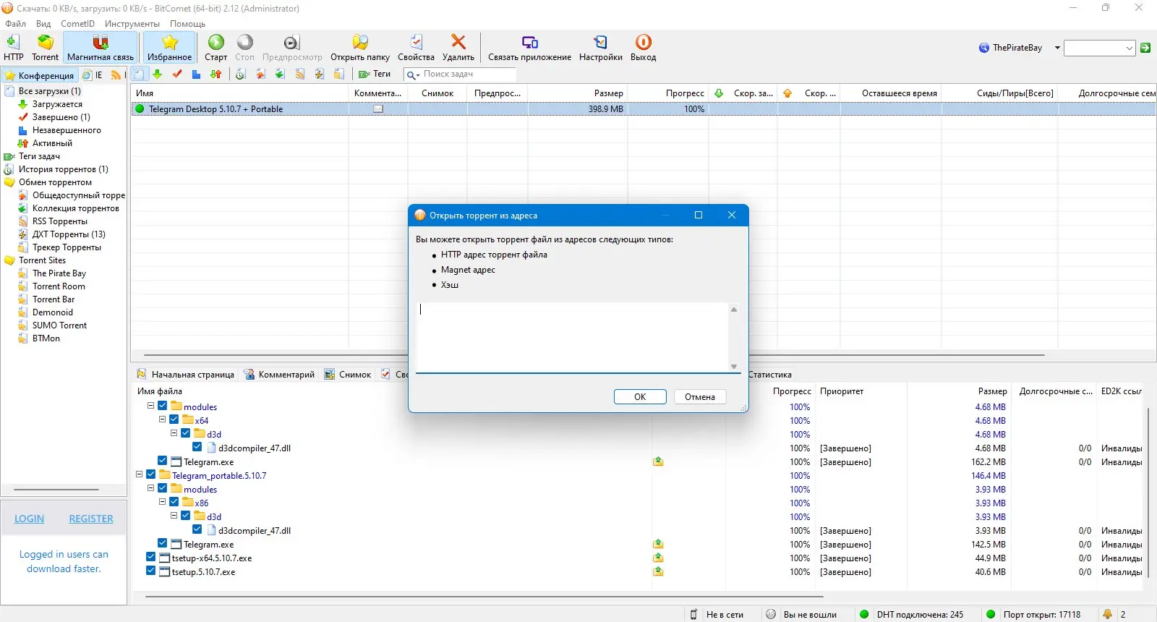Select Завершено (1) in the sidebar
This screenshot has height=622, width=1157.
click(61, 117)
